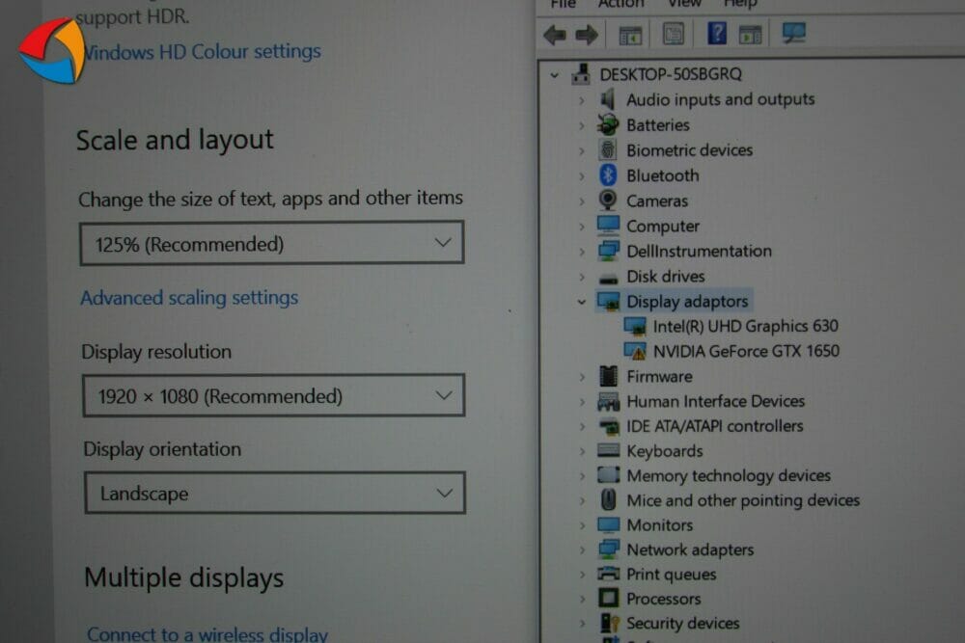Click the Network adapters icon
The height and width of the screenshot is (643, 965).
tap(609, 549)
